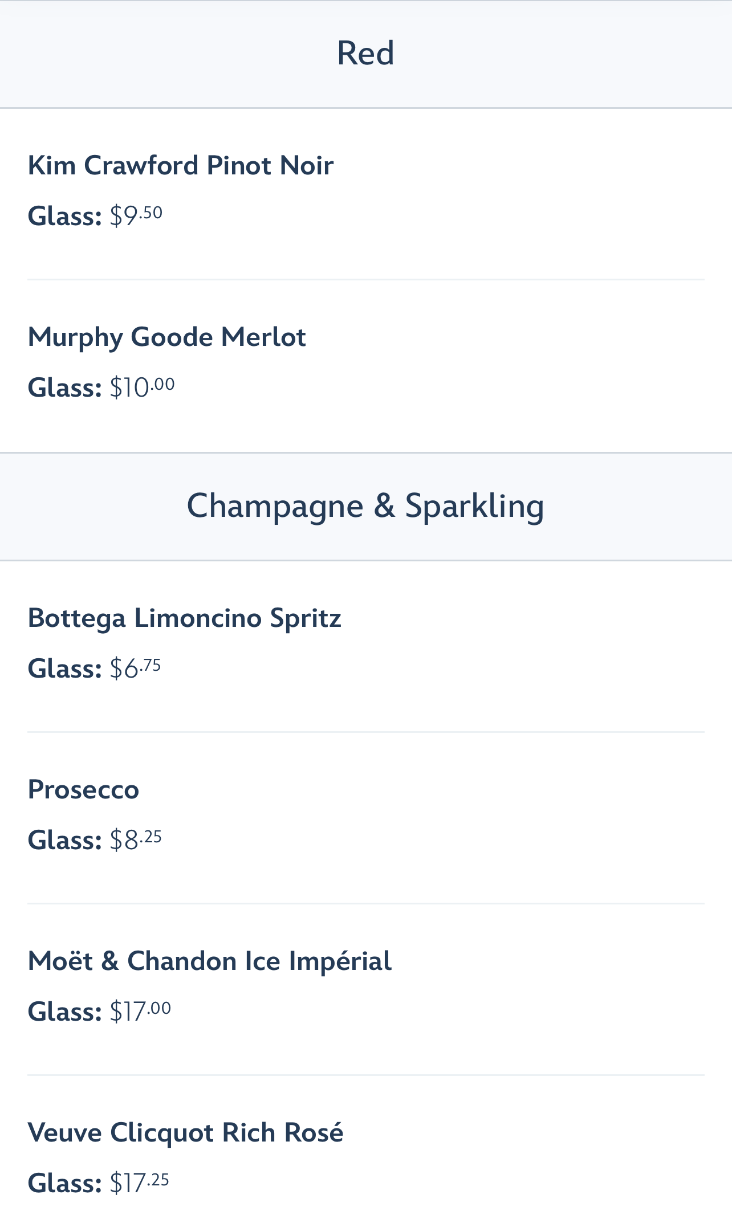Viewport: 732px width, 1223px height.
Task: Select Bottega Limoncino Spritz
Action: tap(185, 618)
